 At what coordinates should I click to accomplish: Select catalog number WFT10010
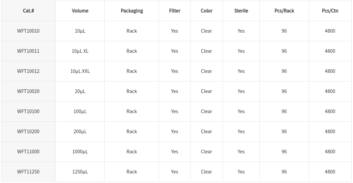click(28, 31)
